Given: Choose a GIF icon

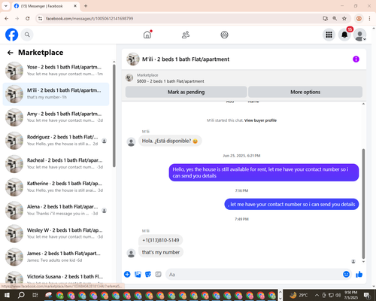Looking at the screenshot, I should [158, 274].
